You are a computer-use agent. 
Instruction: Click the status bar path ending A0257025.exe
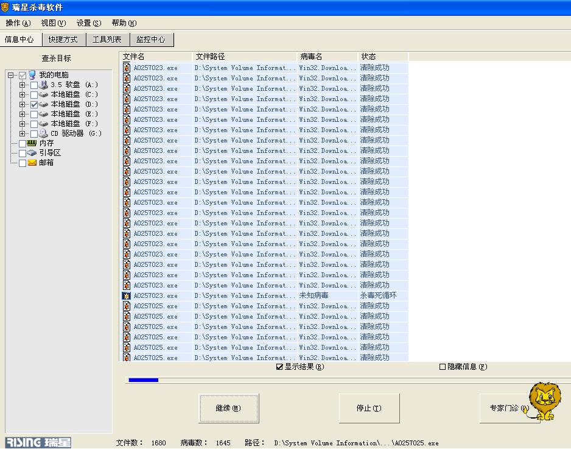[357, 443]
